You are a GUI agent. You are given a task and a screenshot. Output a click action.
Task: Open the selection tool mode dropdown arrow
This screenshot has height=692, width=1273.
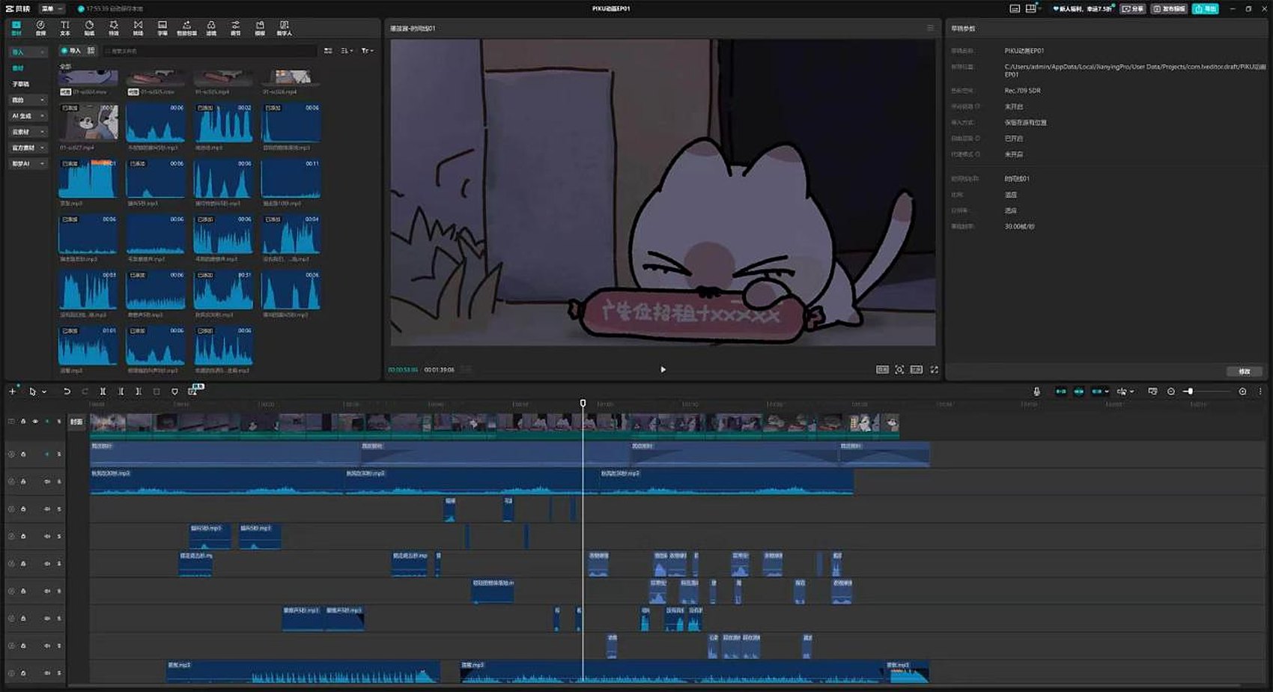pyautogui.click(x=44, y=392)
